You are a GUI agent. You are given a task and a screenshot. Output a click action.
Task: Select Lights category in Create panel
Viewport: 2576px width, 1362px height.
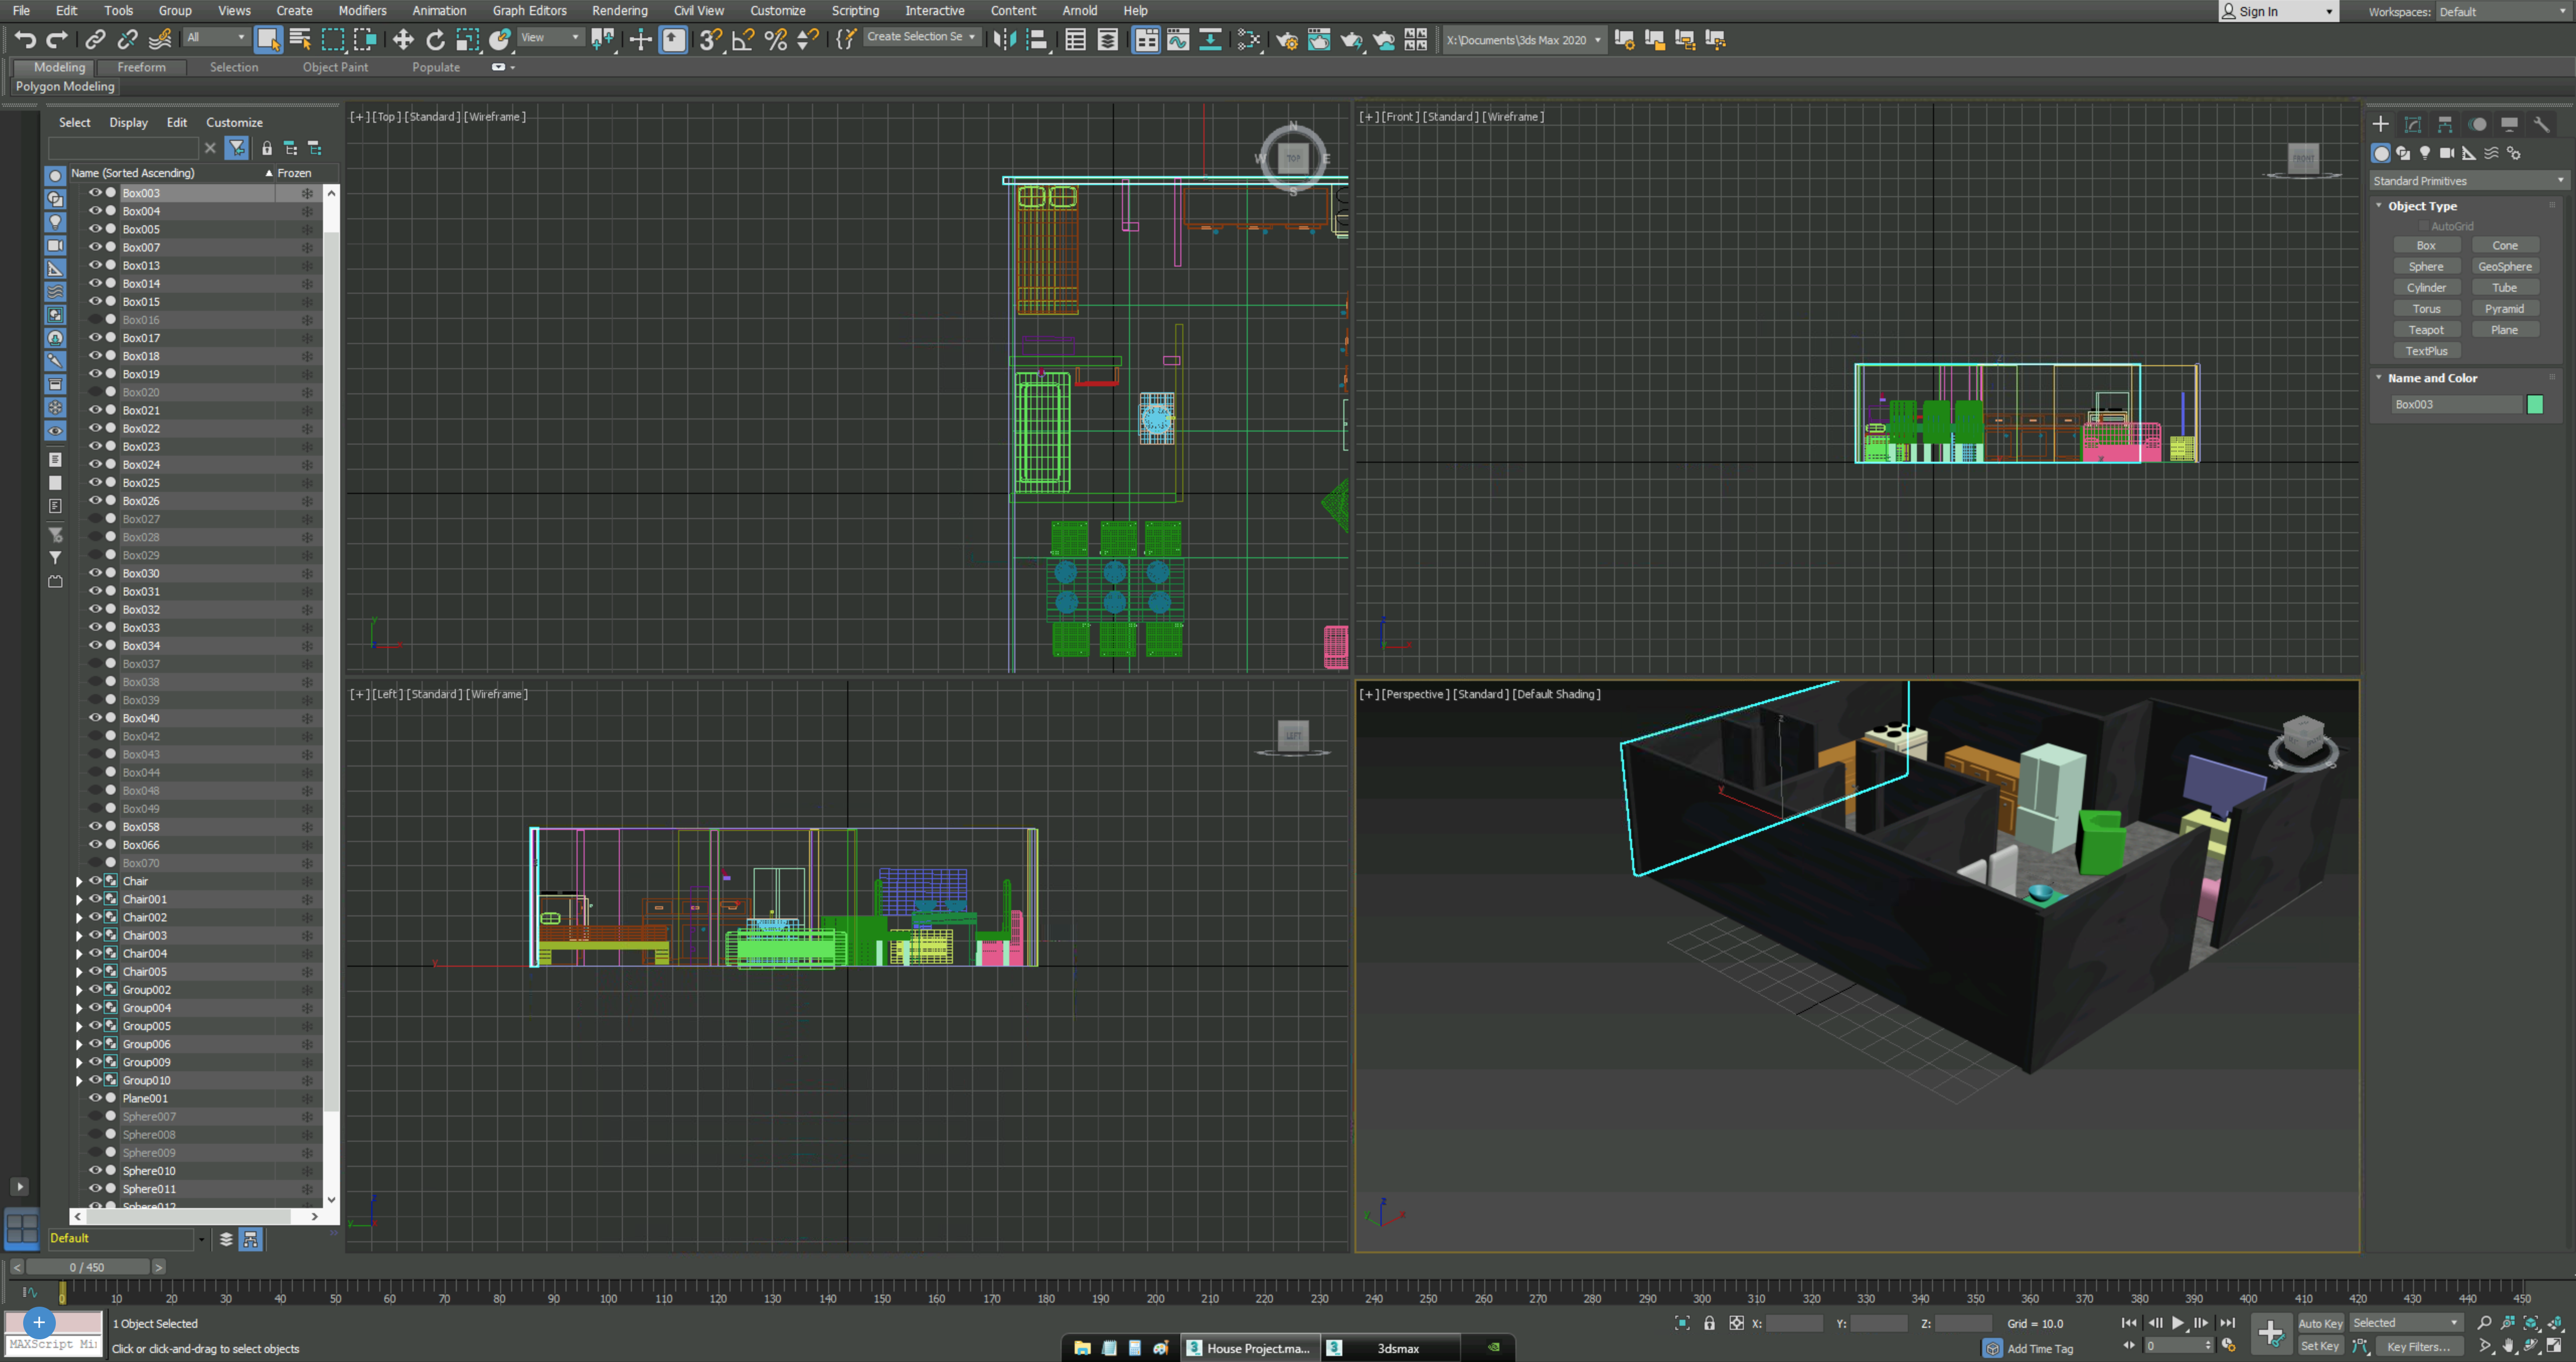coord(2425,153)
